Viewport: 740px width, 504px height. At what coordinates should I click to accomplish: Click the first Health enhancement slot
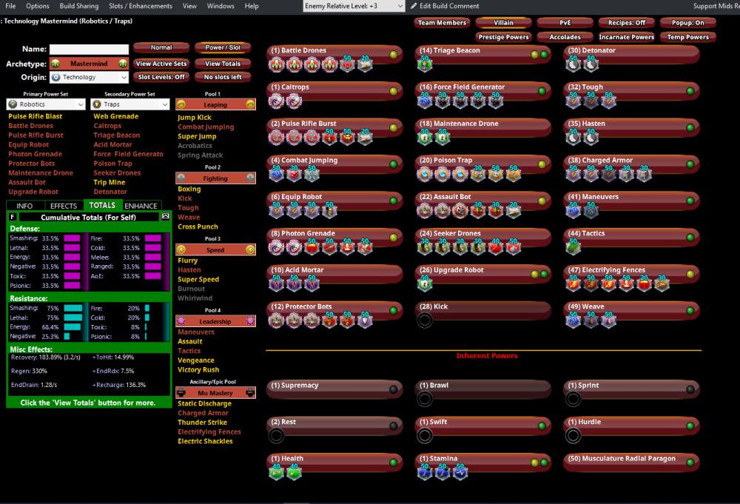pos(277,472)
